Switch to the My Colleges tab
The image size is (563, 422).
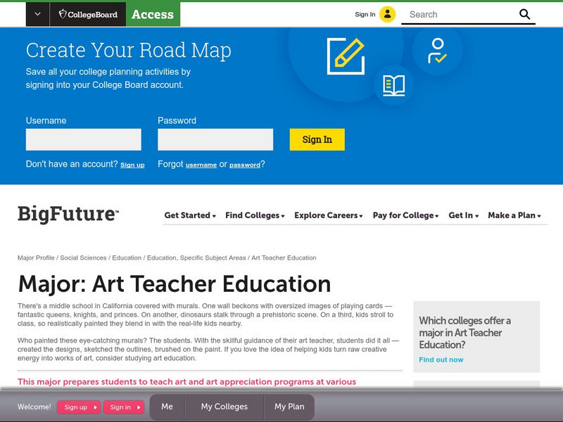225,407
